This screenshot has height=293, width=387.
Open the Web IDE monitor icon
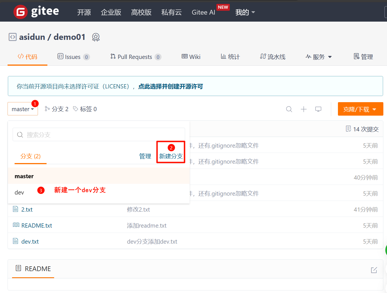[x=318, y=109]
